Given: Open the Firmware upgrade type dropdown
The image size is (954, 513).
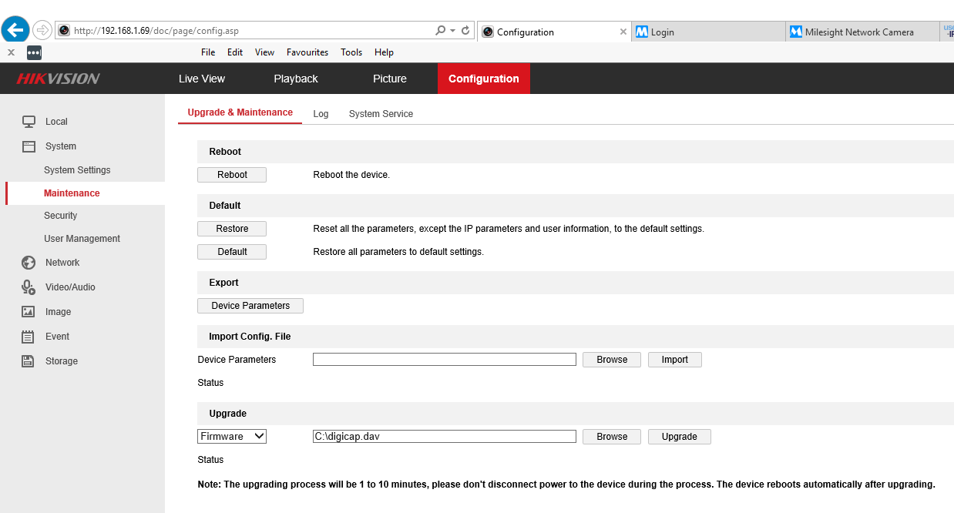Looking at the screenshot, I should [x=232, y=437].
